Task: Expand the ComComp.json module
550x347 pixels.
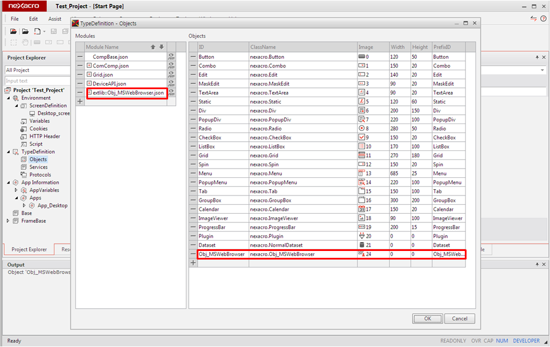Action: (x=89, y=66)
